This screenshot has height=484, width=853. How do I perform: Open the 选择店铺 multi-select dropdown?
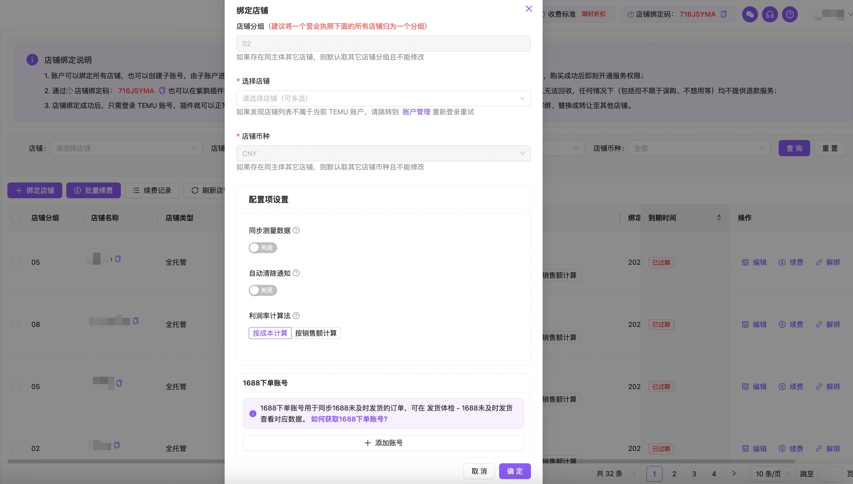383,98
